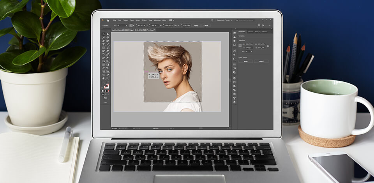374x183 pixels.
Task: Select the Artboard tool
Action: [104, 75]
